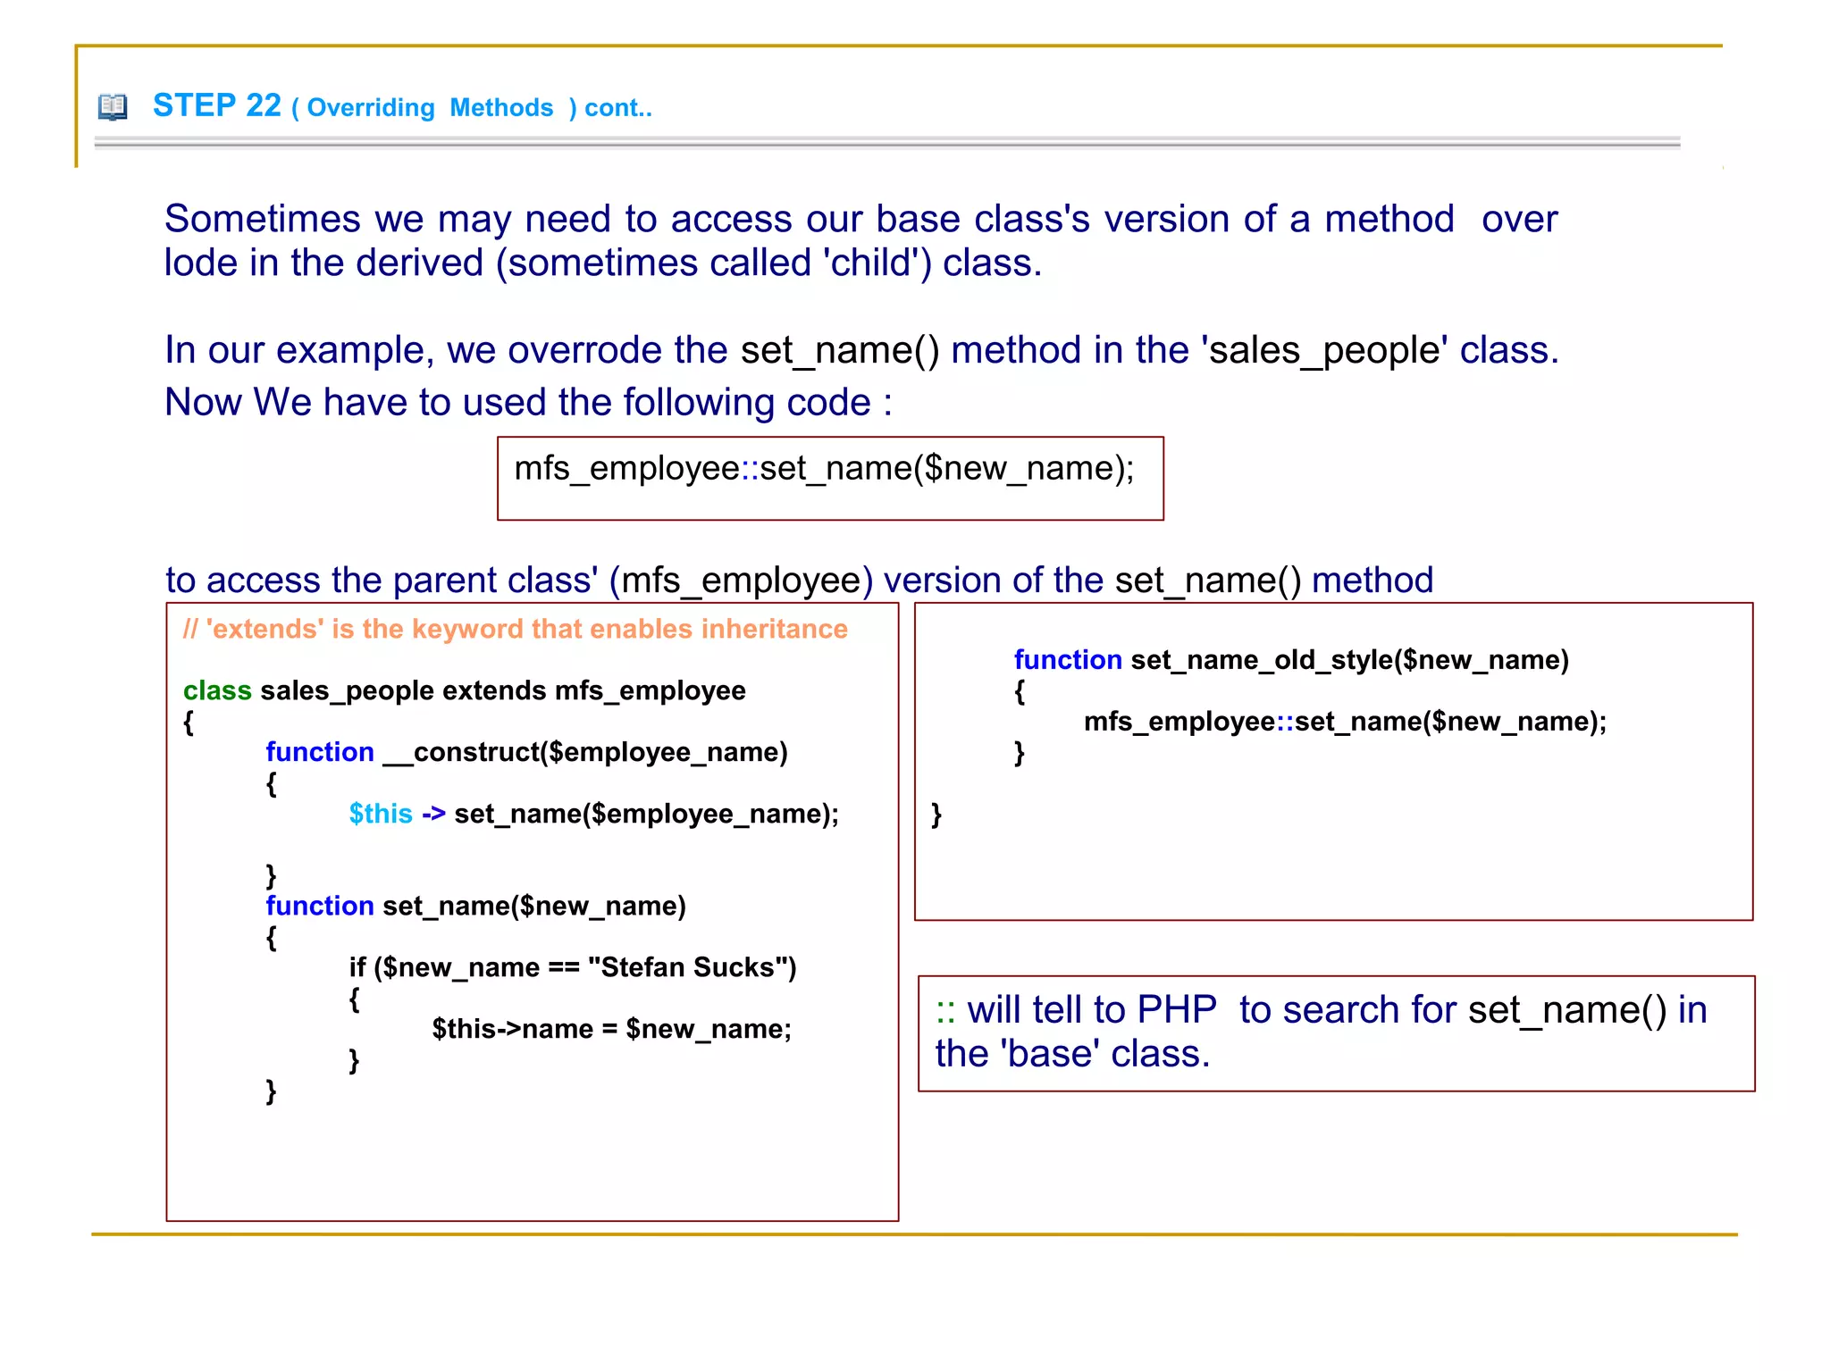
Task: Click the line 'to access the parent class' (mfs_employee)'
Action: (799, 581)
